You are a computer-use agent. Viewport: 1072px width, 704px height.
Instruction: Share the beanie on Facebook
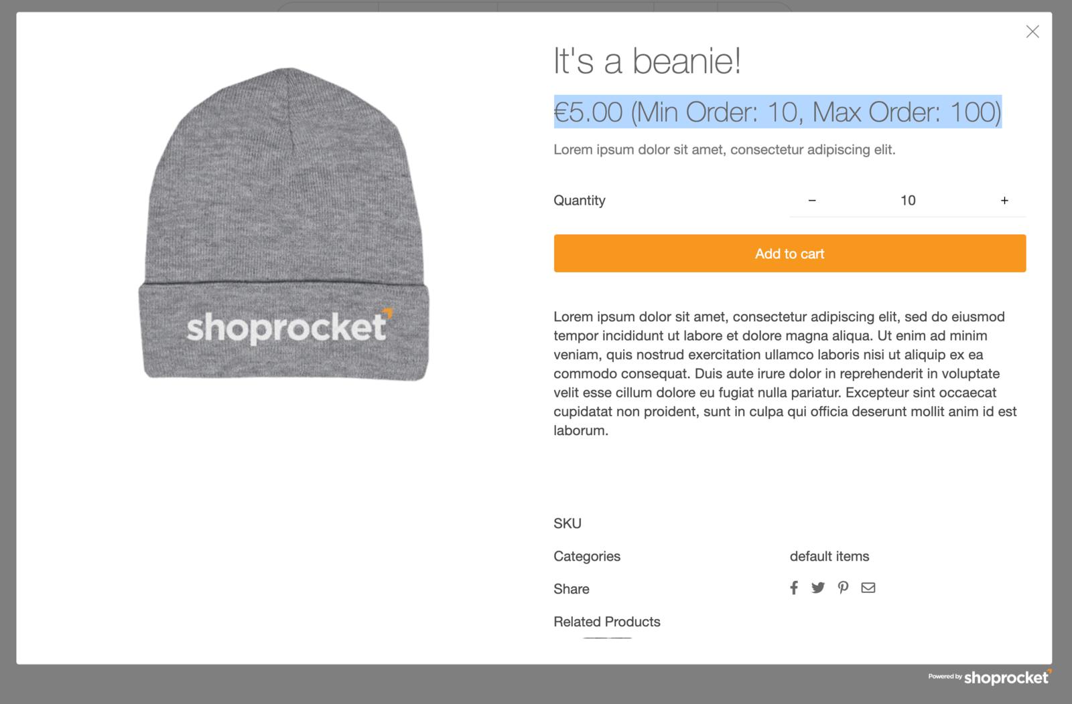click(794, 588)
